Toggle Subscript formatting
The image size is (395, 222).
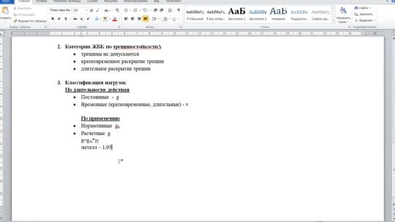81,18
